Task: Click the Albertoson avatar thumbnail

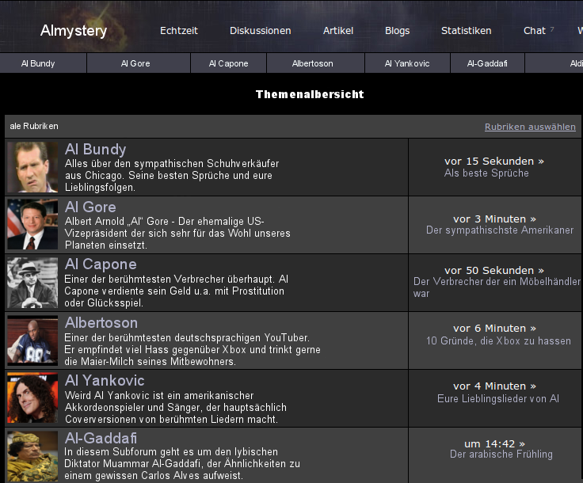Action: pyautogui.click(x=32, y=340)
